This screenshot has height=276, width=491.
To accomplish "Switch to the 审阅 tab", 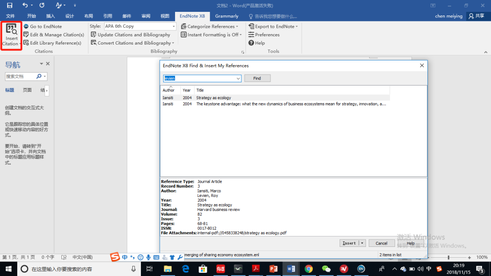I will [146, 16].
